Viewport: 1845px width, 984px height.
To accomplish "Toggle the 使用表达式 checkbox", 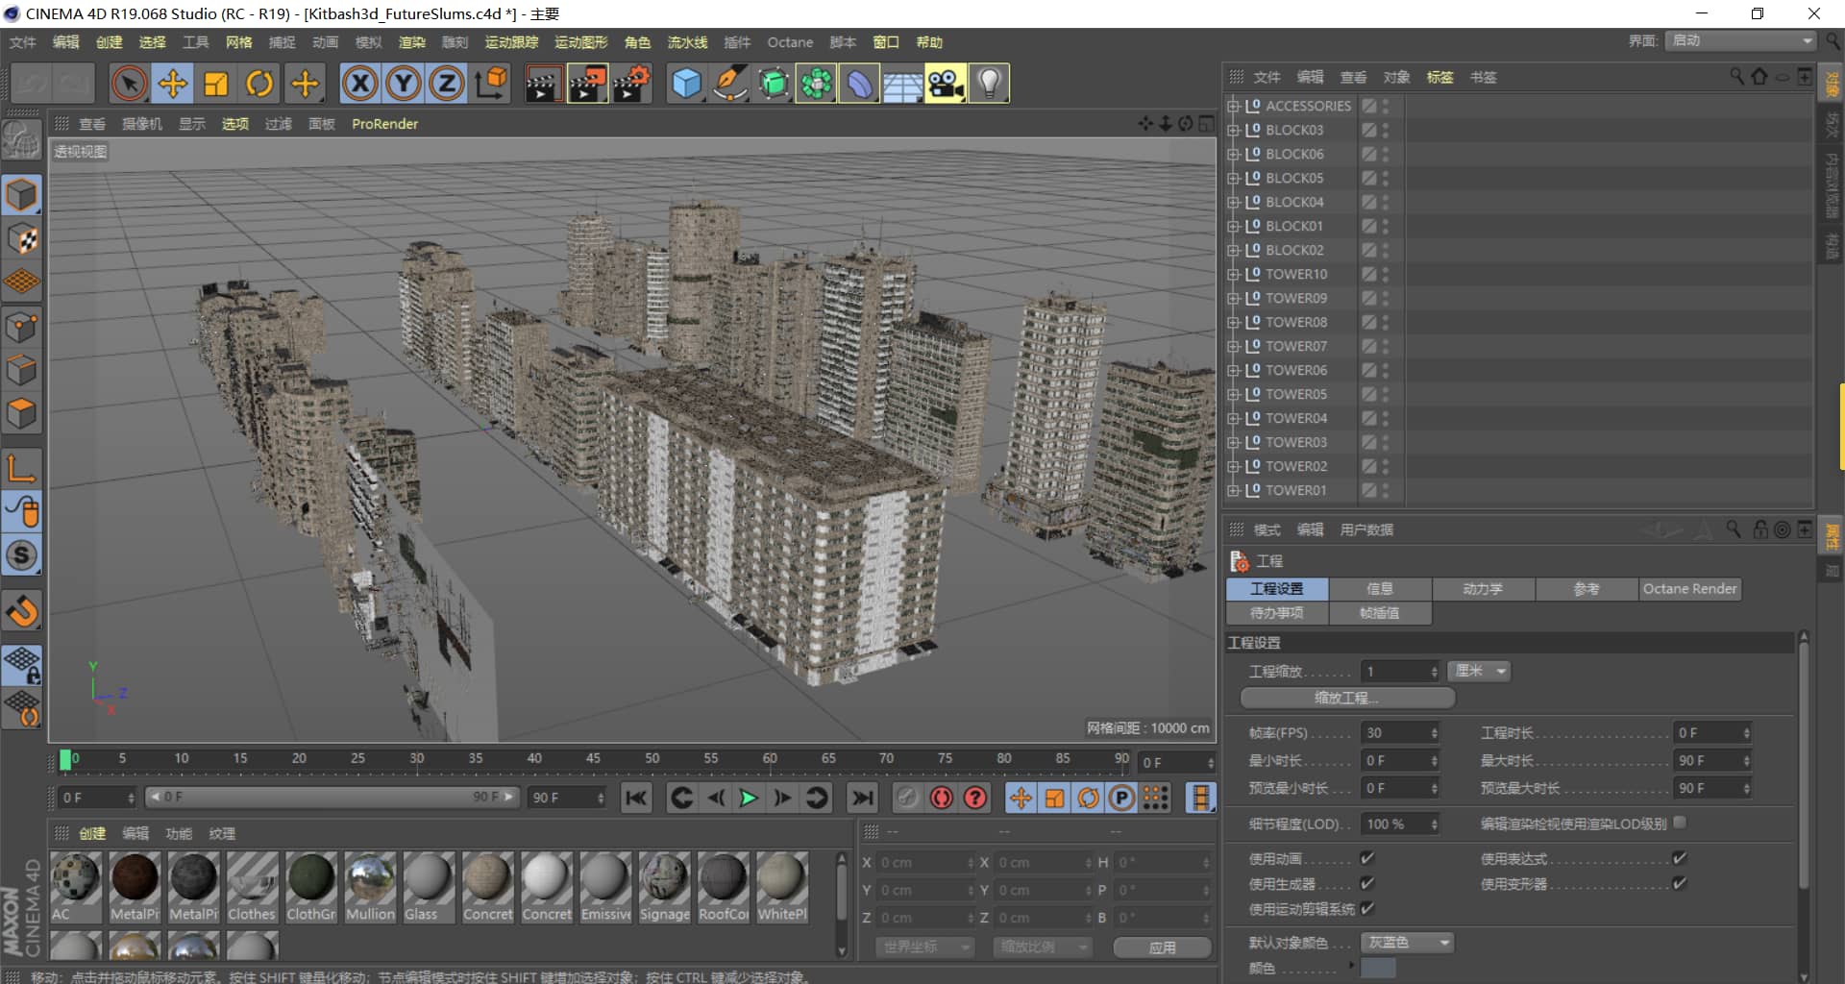I will click(1680, 858).
